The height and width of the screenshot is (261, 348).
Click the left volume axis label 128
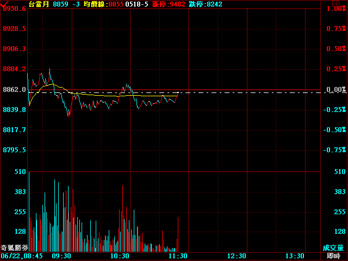20,232
